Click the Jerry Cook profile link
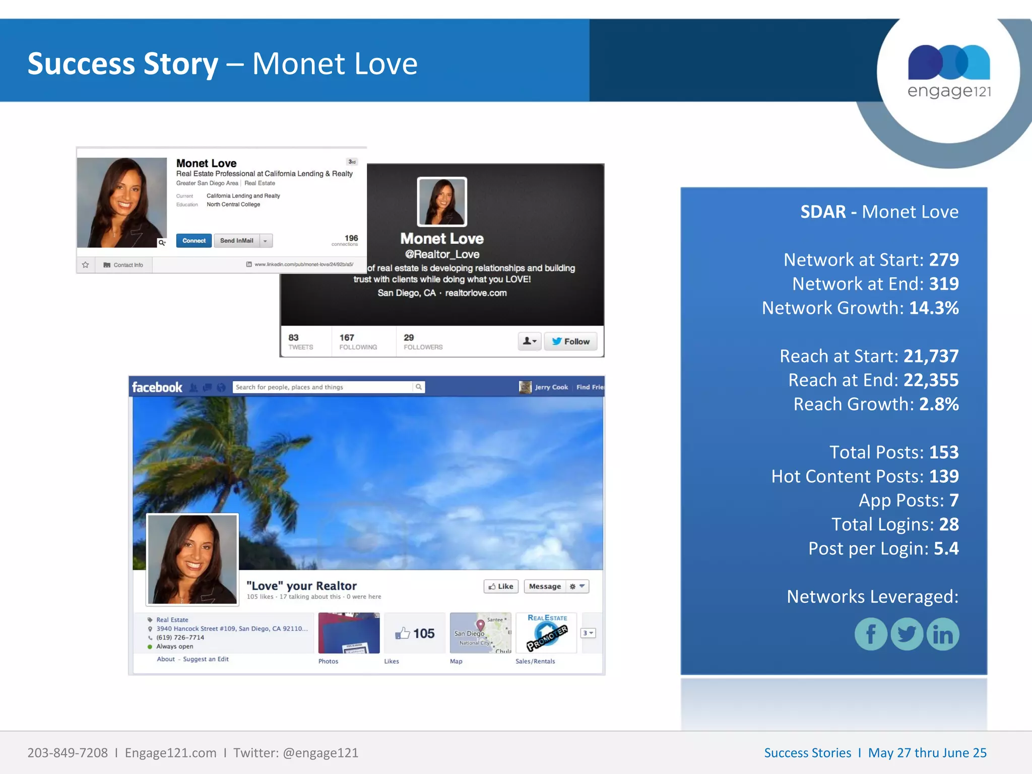 (551, 387)
